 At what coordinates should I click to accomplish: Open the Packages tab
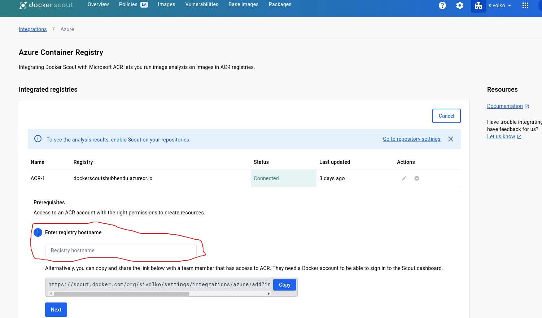tap(280, 4)
